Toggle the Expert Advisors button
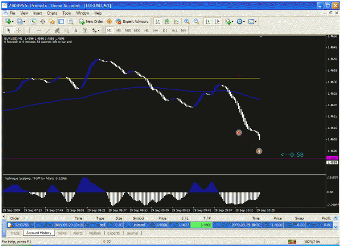Screen dimensions: 341x246 [x=132, y=21]
